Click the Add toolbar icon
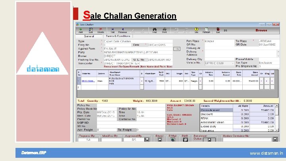This screenshot has width=286, height=161. [x=81, y=31]
